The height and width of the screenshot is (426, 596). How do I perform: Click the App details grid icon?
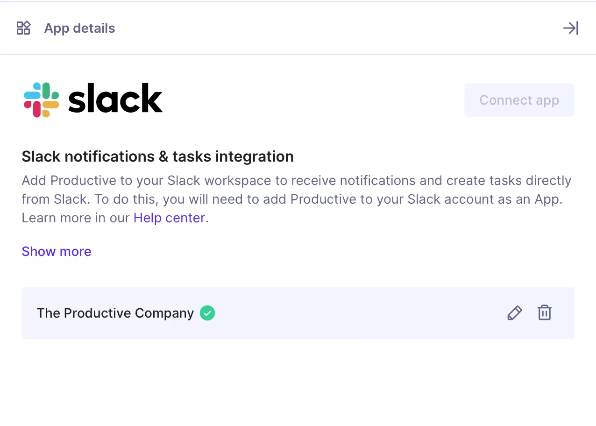[23, 28]
